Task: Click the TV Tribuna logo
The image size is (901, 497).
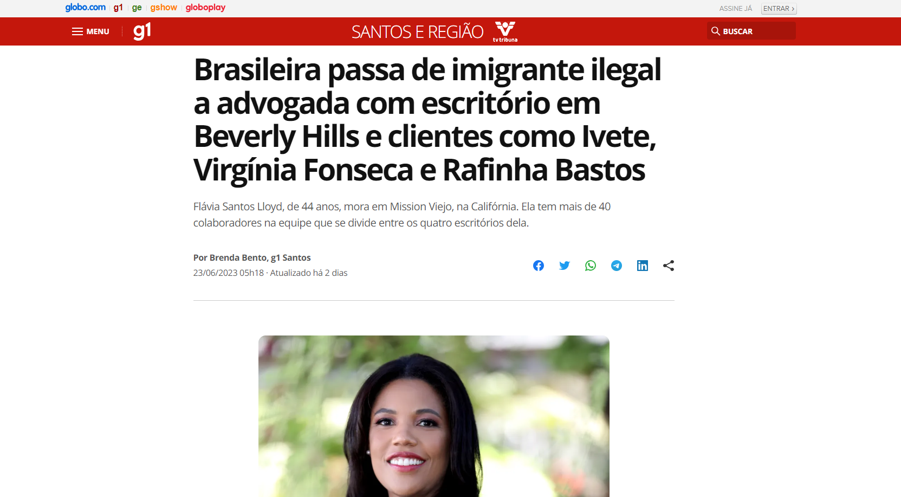Action: [505, 31]
